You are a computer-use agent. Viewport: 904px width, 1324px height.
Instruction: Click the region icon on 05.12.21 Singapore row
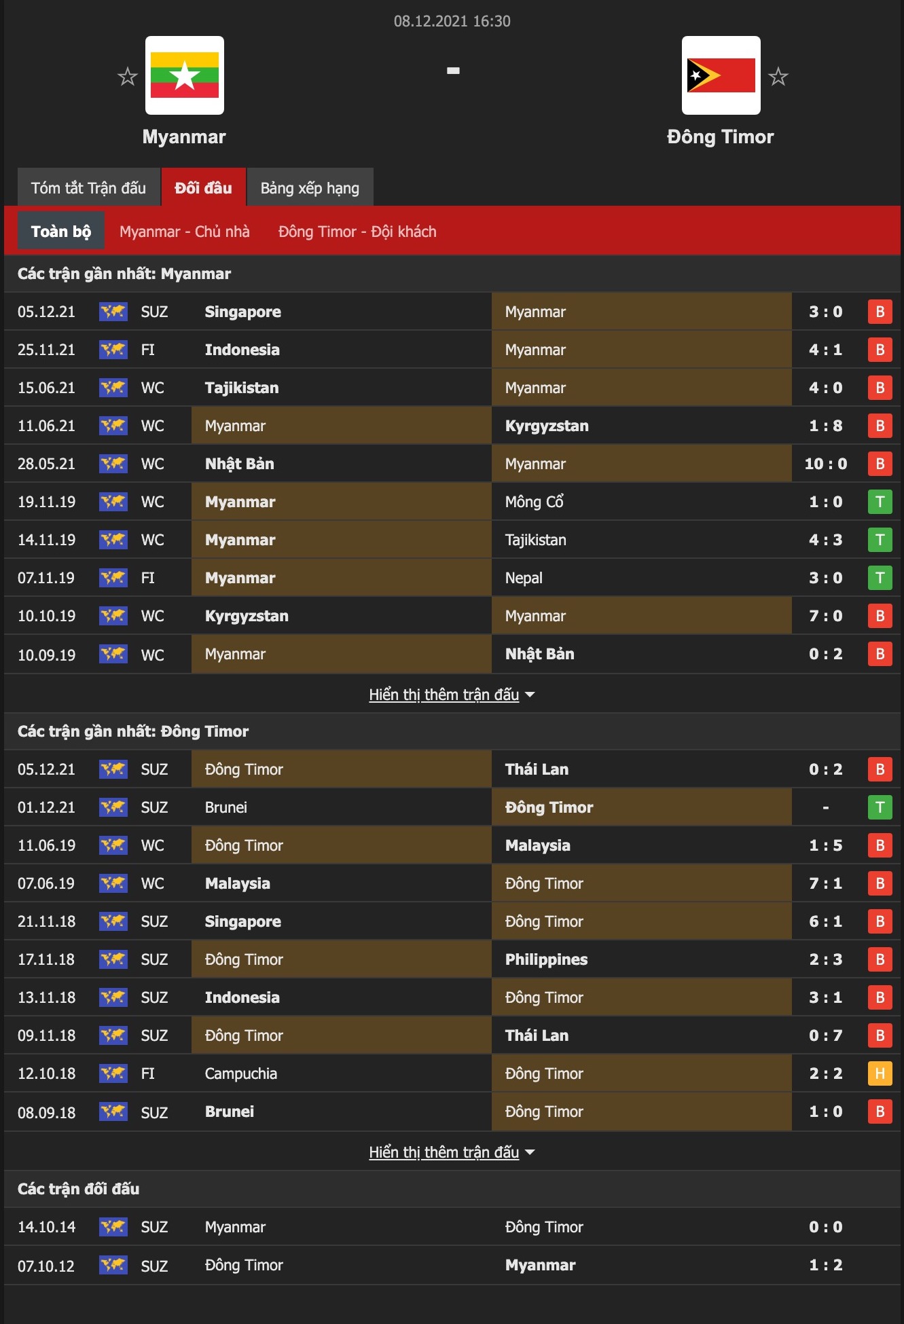(x=113, y=312)
